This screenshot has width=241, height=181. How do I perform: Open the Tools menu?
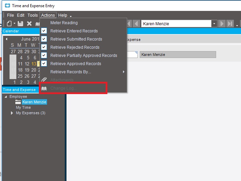point(33,15)
